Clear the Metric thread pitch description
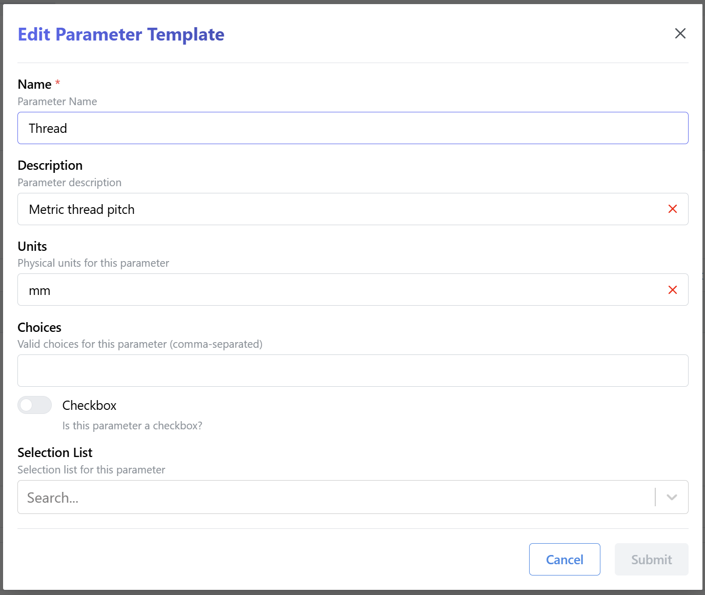Screen dimensions: 705x595 click(x=672, y=209)
